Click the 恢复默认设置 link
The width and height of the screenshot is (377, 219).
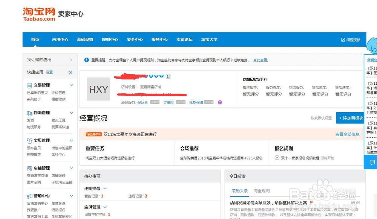coord(321,118)
